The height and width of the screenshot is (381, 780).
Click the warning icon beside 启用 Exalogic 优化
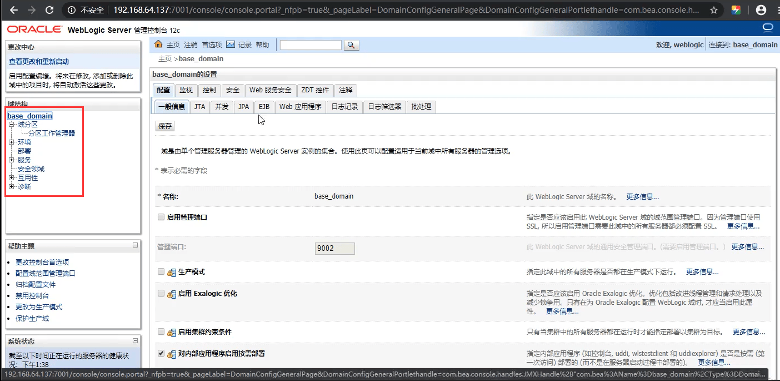172,294
